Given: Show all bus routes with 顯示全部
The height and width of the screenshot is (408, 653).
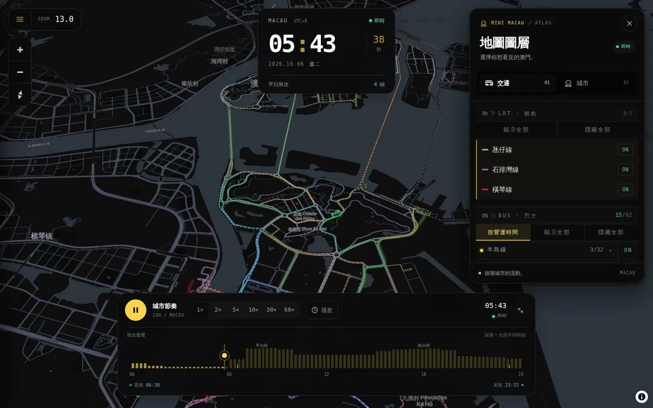Looking at the screenshot, I should click(557, 232).
